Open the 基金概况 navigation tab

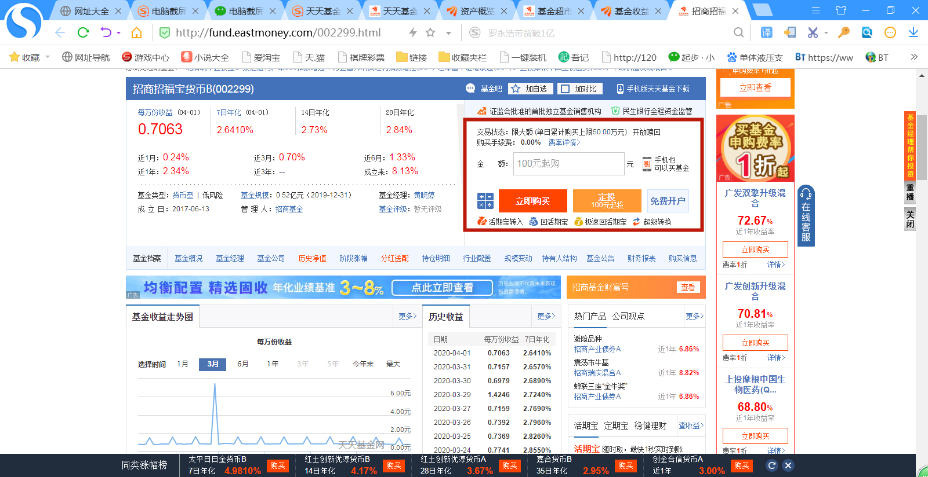(x=189, y=258)
